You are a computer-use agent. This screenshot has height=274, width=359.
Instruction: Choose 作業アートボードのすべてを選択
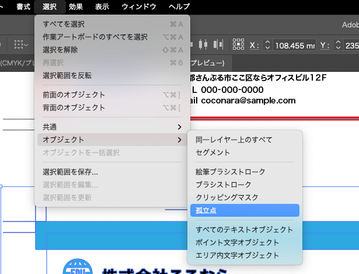pos(112,37)
